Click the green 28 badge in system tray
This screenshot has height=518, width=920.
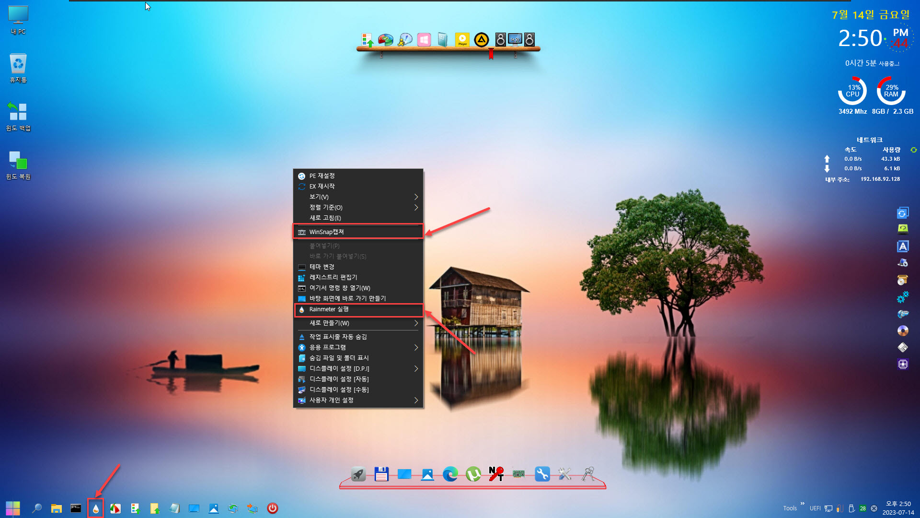point(862,508)
